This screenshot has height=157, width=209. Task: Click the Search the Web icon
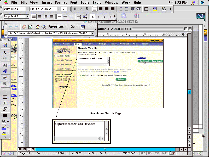click(44, 27)
